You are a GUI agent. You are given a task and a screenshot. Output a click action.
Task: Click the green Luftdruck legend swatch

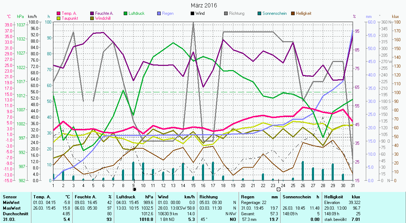coord(126,13)
